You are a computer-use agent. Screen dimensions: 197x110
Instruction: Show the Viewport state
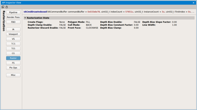(13, 34)
